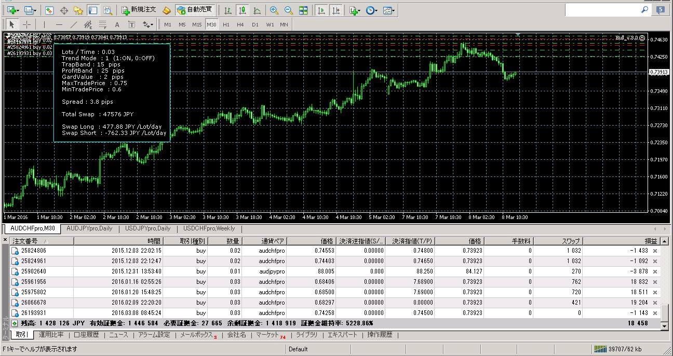673x356 pixels.
Task: Switch to W1 timeframe
Action: click(x=270, y=24)
